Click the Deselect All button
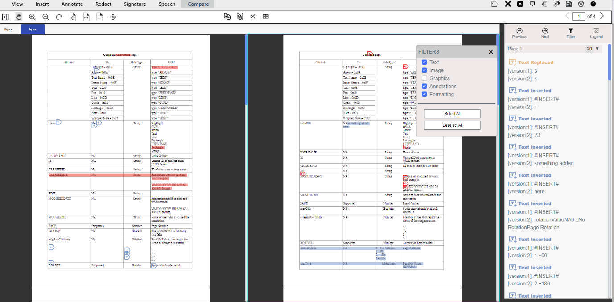 [452, 125]
